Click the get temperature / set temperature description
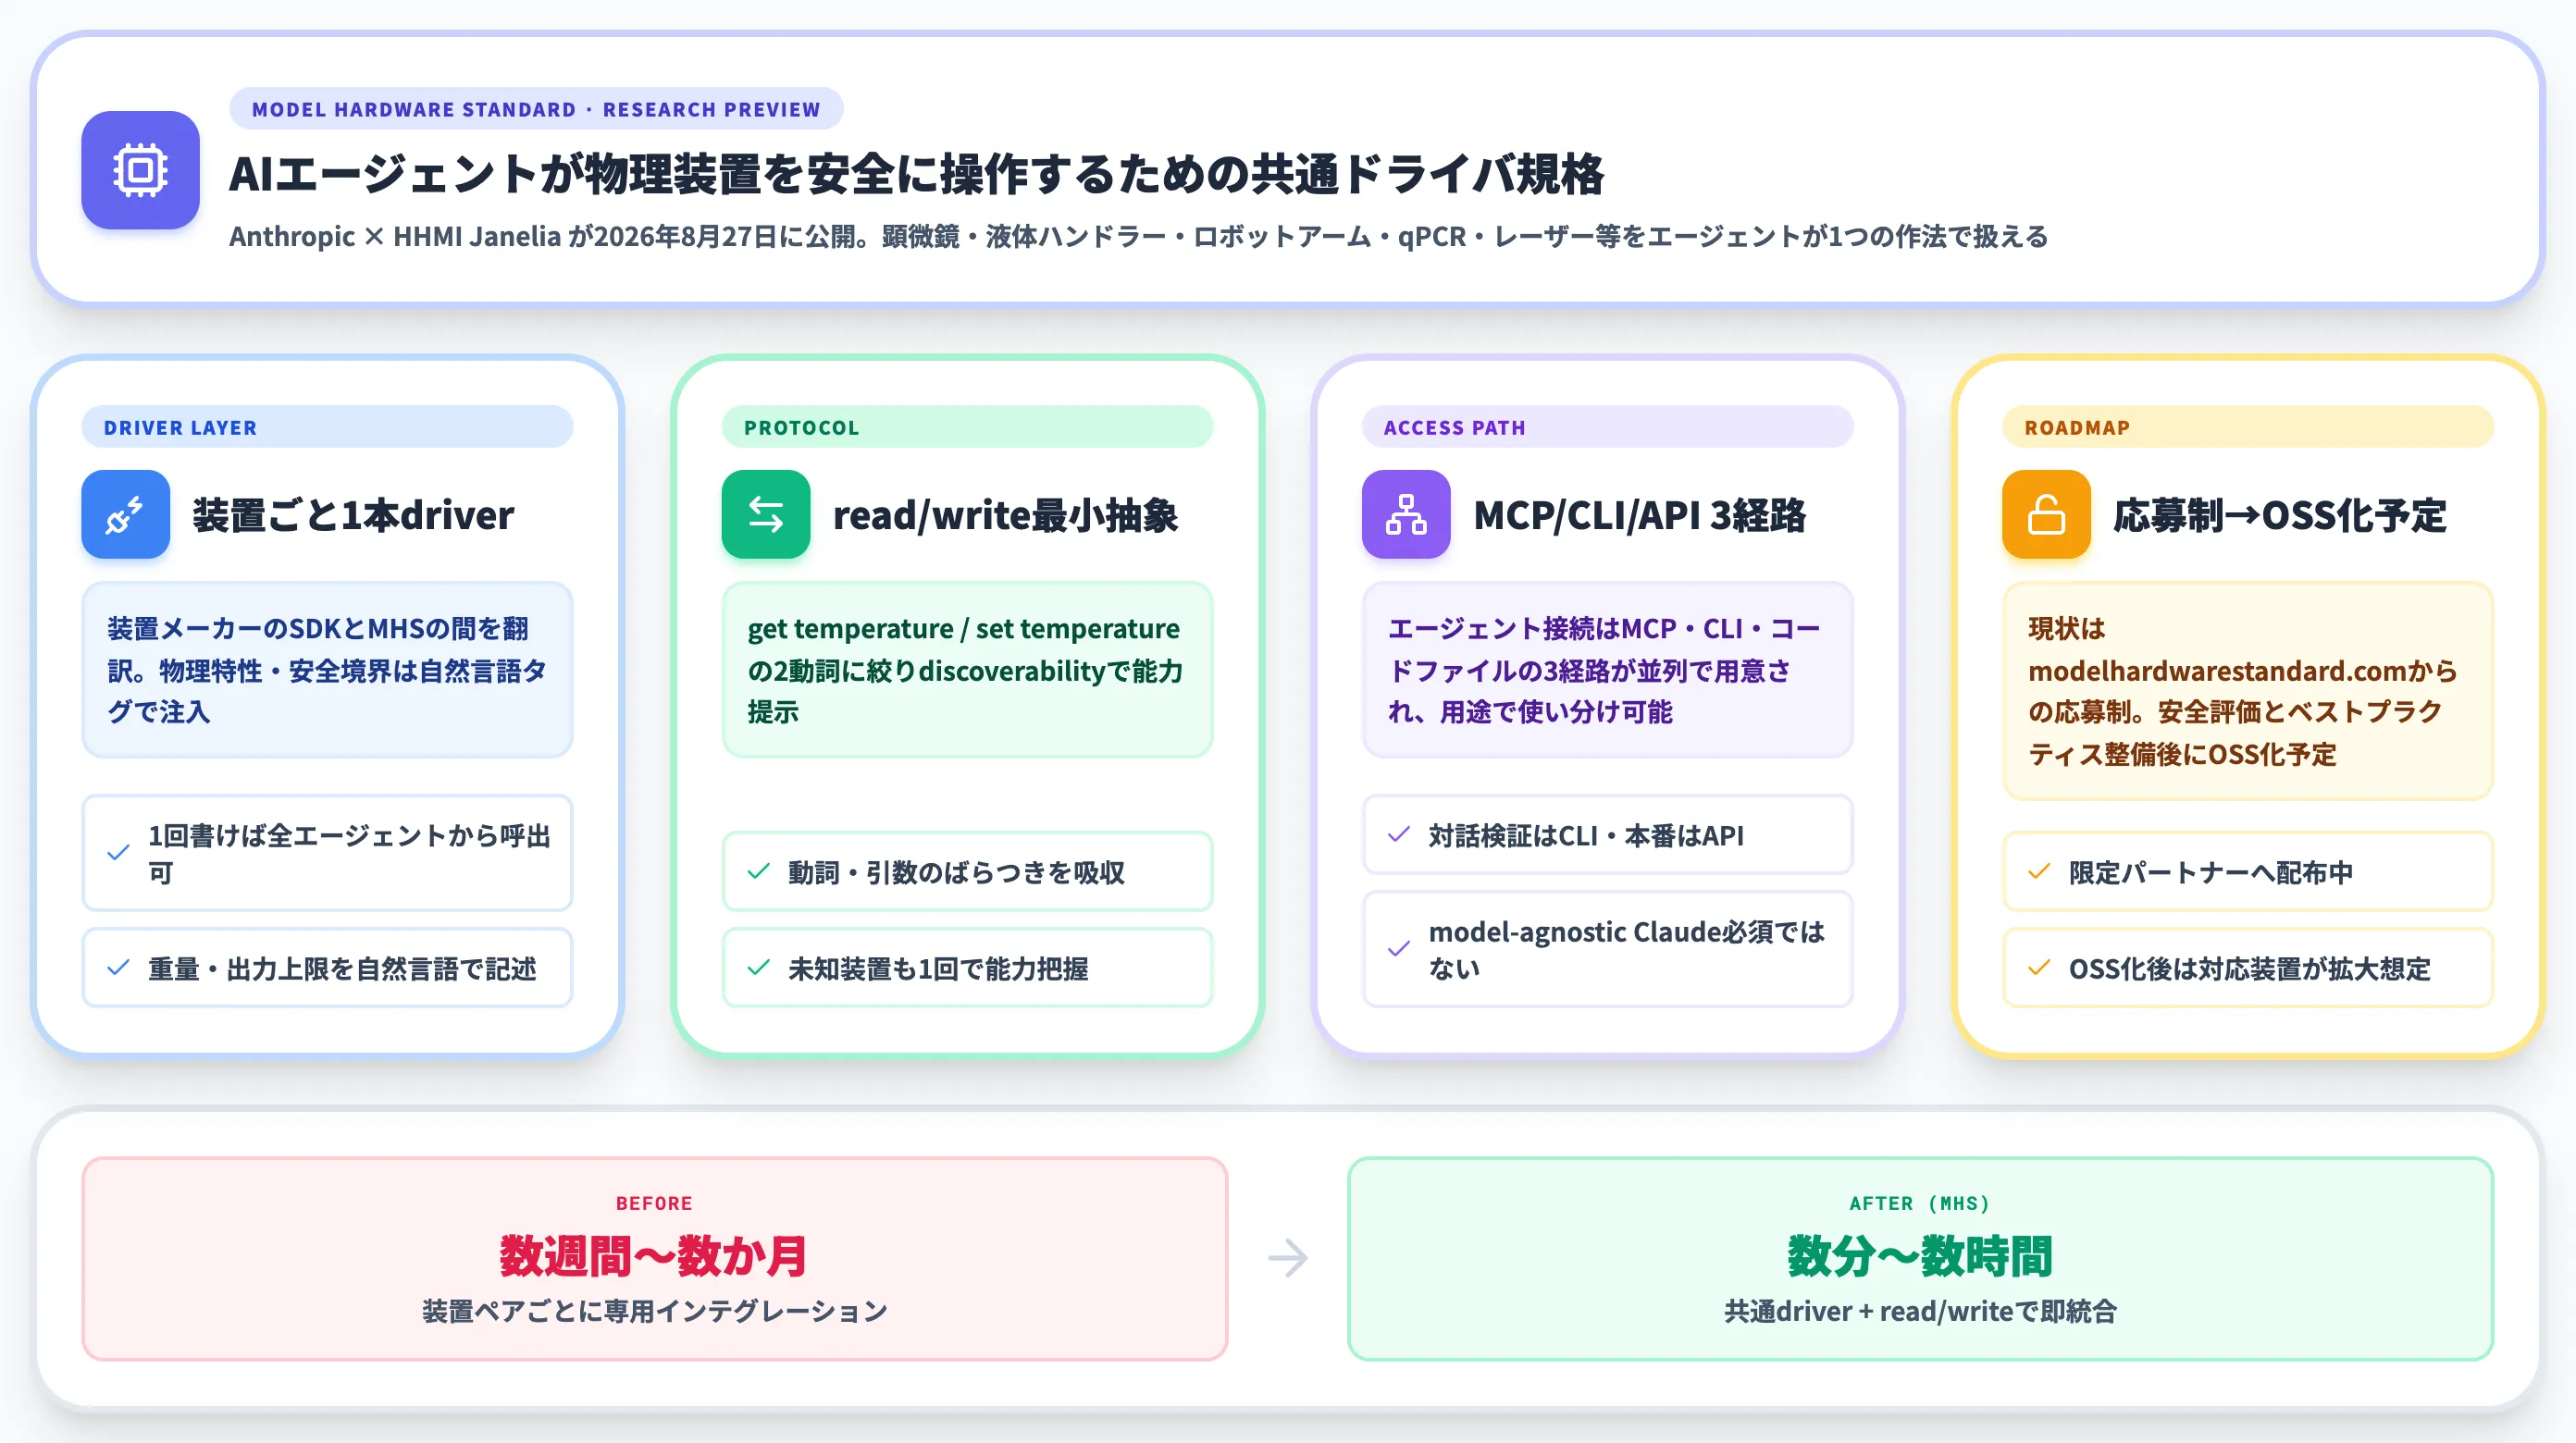Screen dimensions: 2576x1443 967,670
